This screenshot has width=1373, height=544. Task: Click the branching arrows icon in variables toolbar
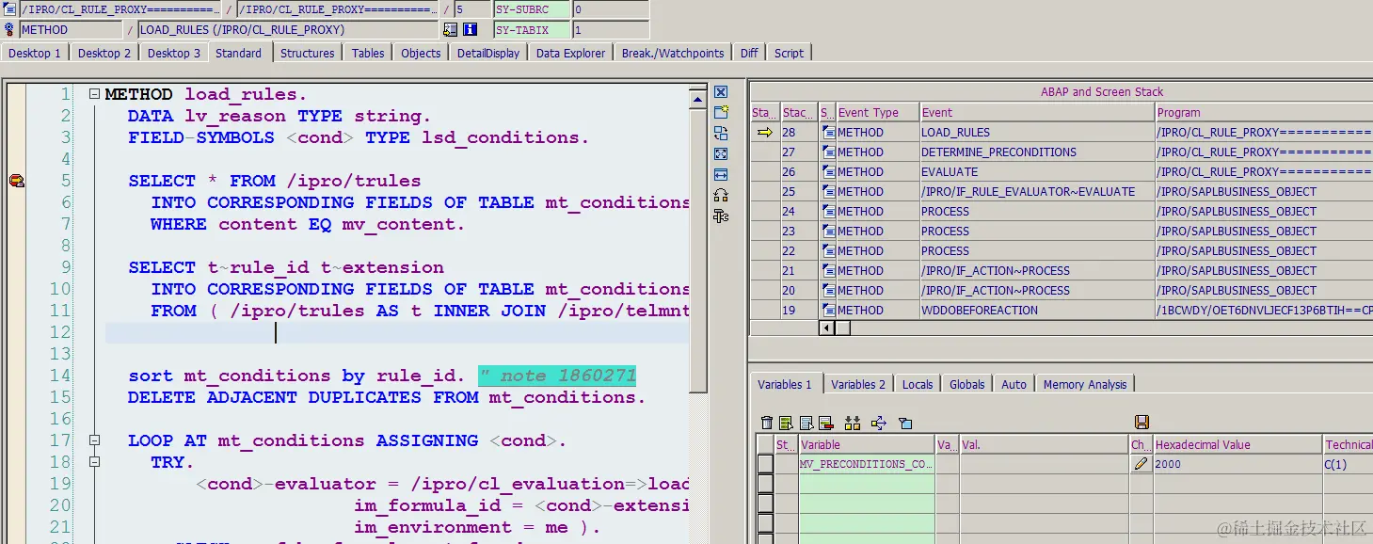879,423
